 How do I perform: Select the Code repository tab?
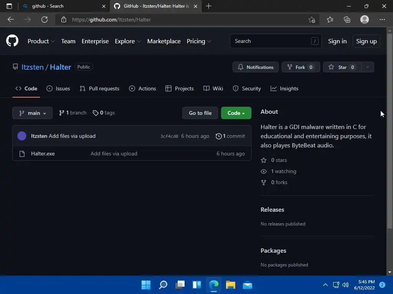[x=26, y=88]
